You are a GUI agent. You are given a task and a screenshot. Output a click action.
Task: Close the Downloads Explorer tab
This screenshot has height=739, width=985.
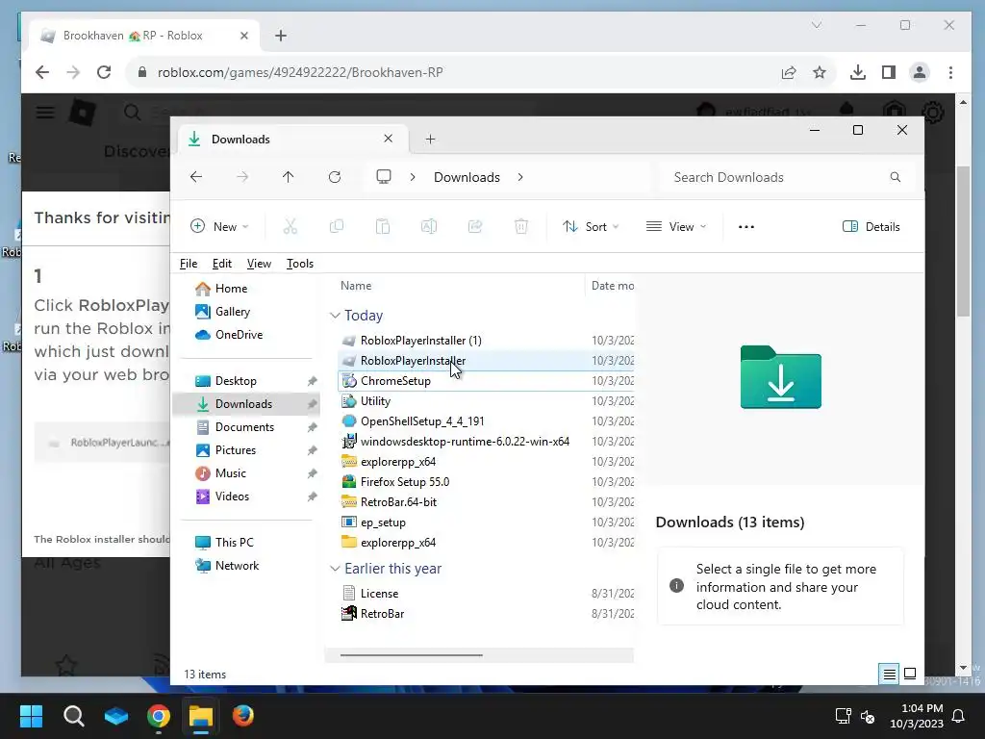pos(389,139)
